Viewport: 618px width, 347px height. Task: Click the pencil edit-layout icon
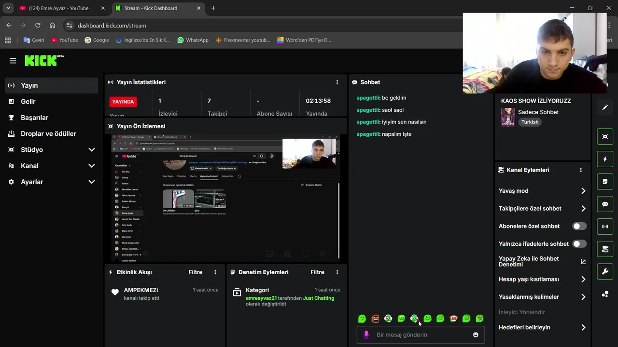[605, 107]
